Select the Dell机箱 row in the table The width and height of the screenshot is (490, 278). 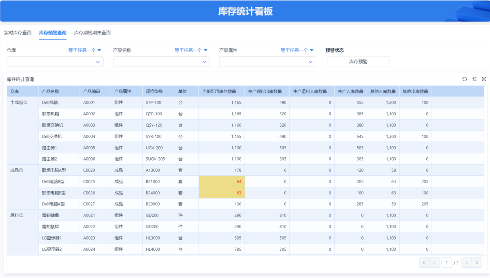tap(50, 102)
